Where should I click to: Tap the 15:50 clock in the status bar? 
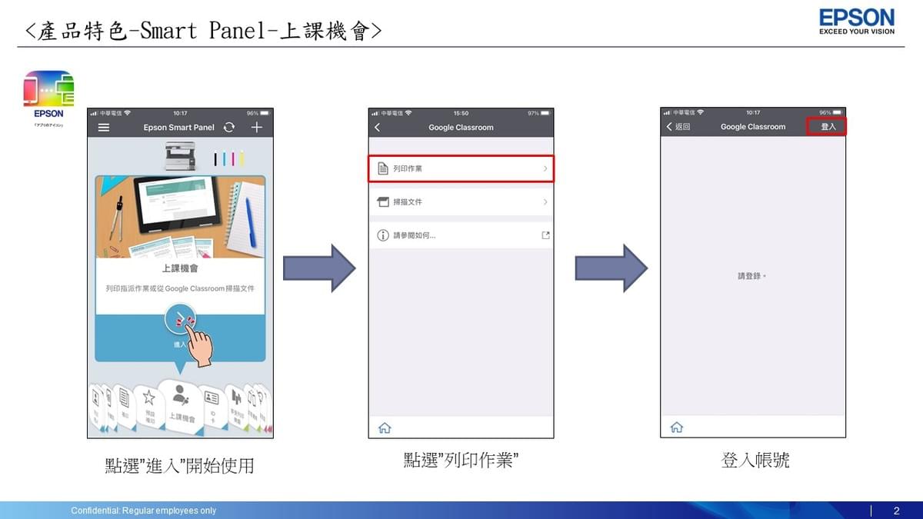tap(461, 113)
